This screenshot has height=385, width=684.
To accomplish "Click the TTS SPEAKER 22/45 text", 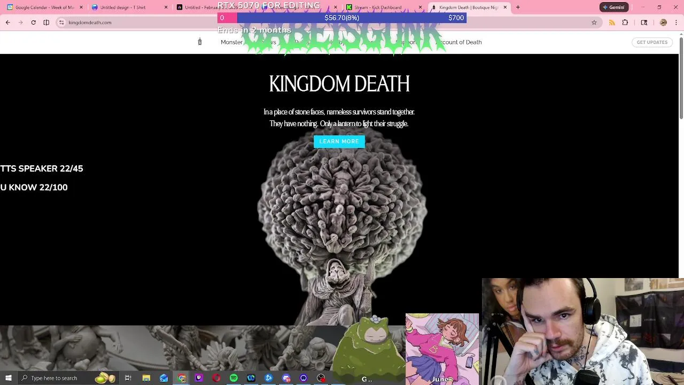I will tap(42, 168).
